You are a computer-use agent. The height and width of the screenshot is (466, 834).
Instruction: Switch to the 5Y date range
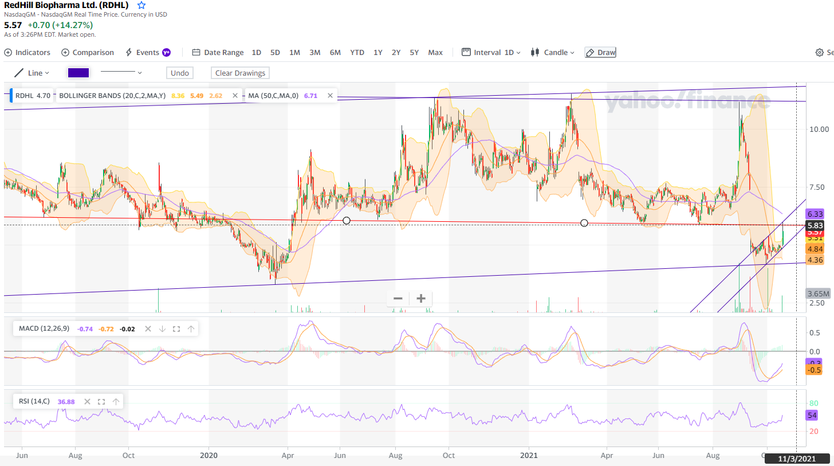coord(414,53)
